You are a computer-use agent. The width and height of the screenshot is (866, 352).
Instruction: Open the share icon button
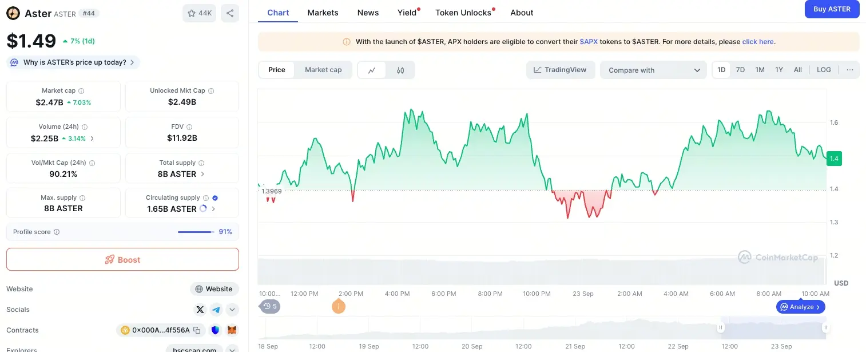[230, 13]
